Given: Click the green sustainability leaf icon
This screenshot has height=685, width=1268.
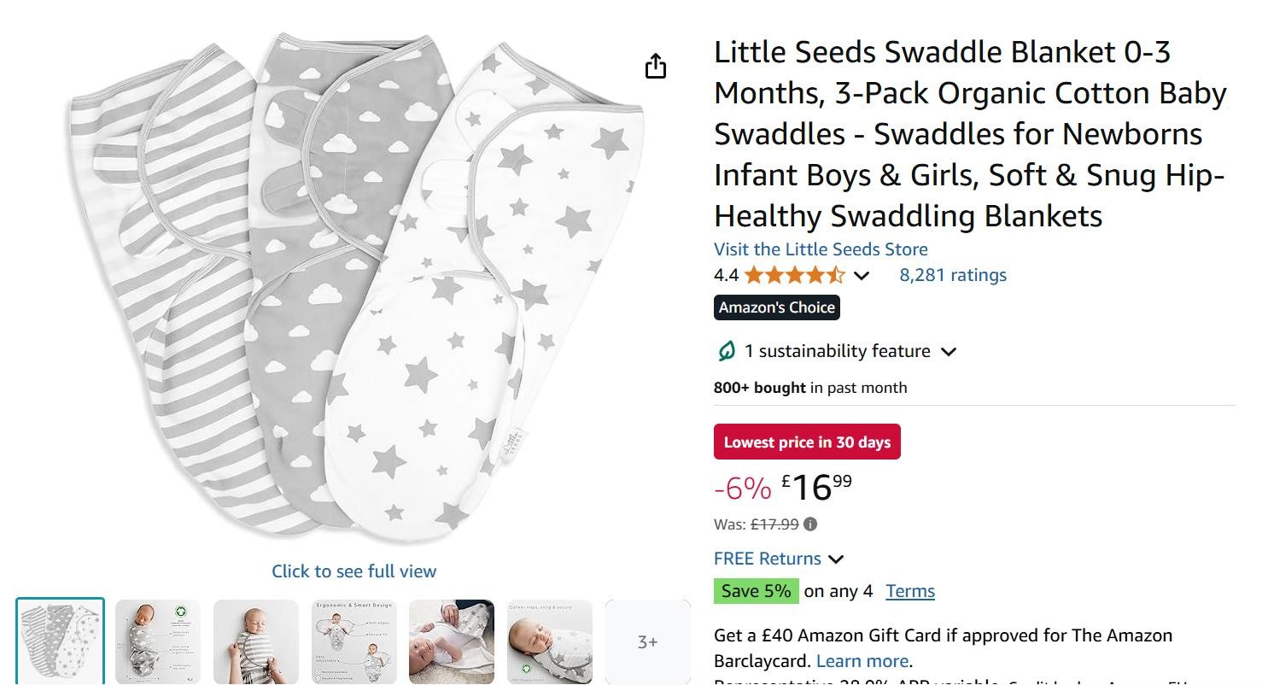Looking at the screenshot, I should click(726, 351).
